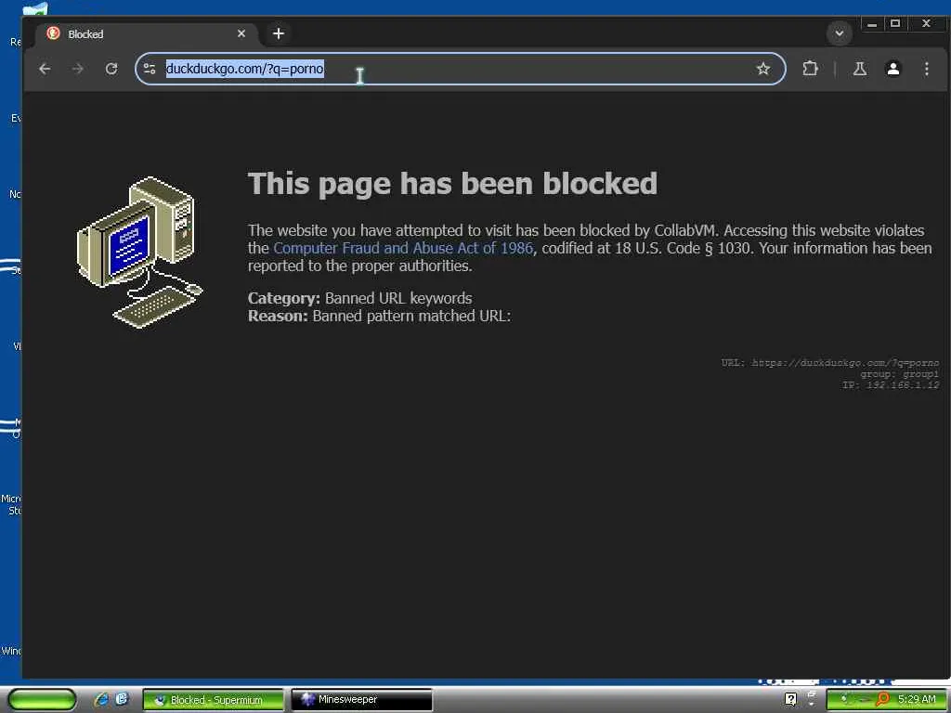
Task: Bookmark this page with the star icon
Action: click(763, 69)
